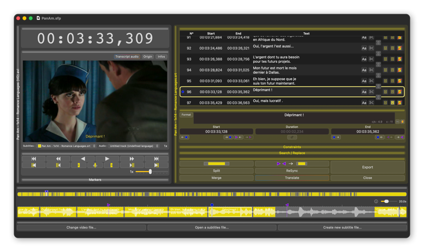Open the Subtitles file dropdown
This screenshot has height=252, width=424.
coord(67,146)
